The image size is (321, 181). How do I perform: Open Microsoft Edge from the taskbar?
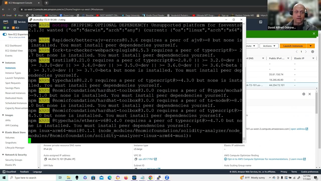(110, 178)
